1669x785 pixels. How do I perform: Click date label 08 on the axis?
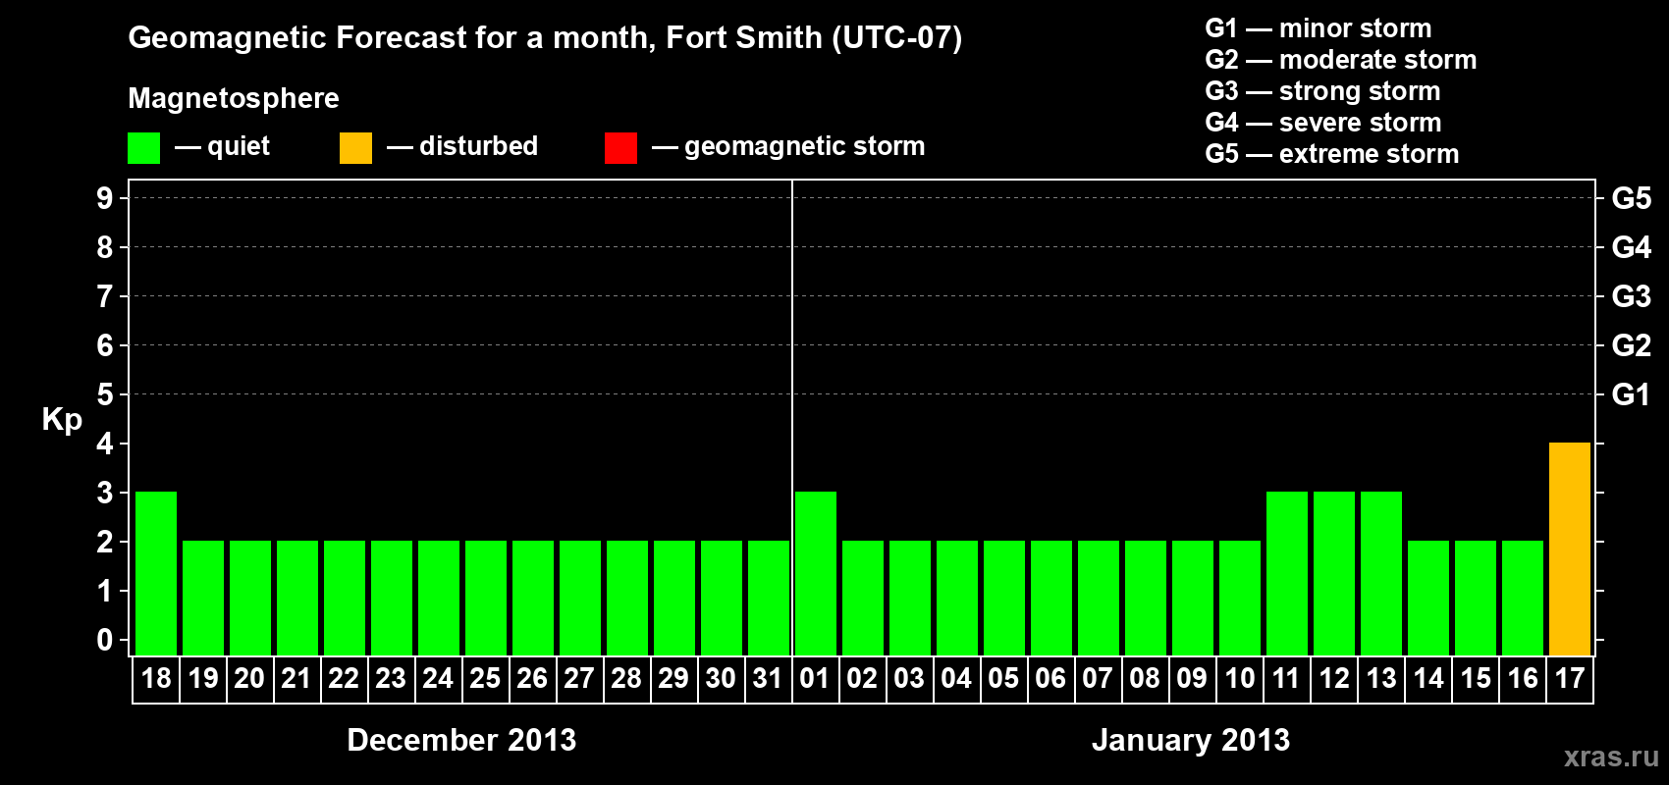click(x=1145, y=679)
